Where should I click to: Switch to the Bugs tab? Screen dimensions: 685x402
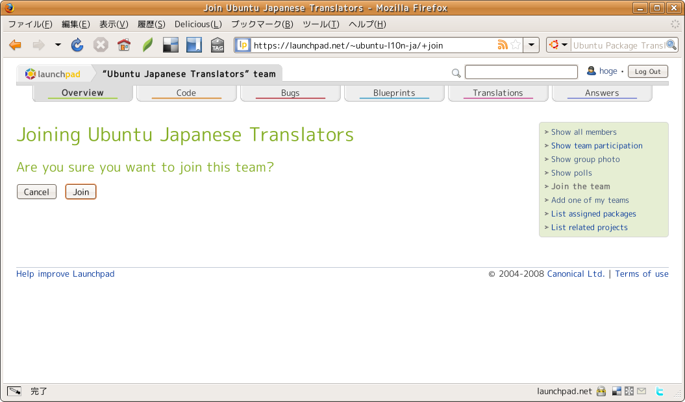[x=290, y=93]
